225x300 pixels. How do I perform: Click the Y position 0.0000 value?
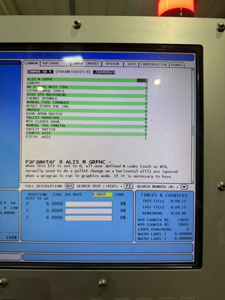pos(54,211)
